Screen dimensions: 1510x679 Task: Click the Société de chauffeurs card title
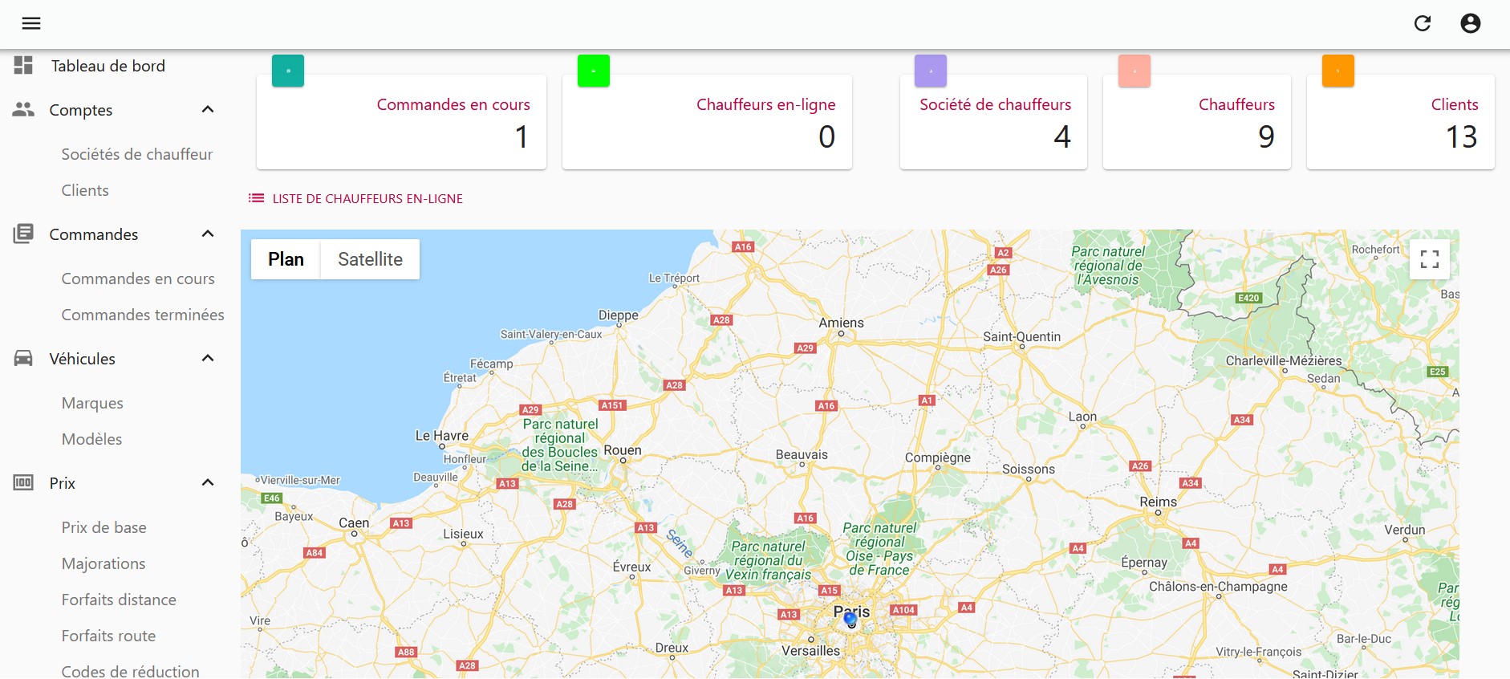(x=996, y=104)
